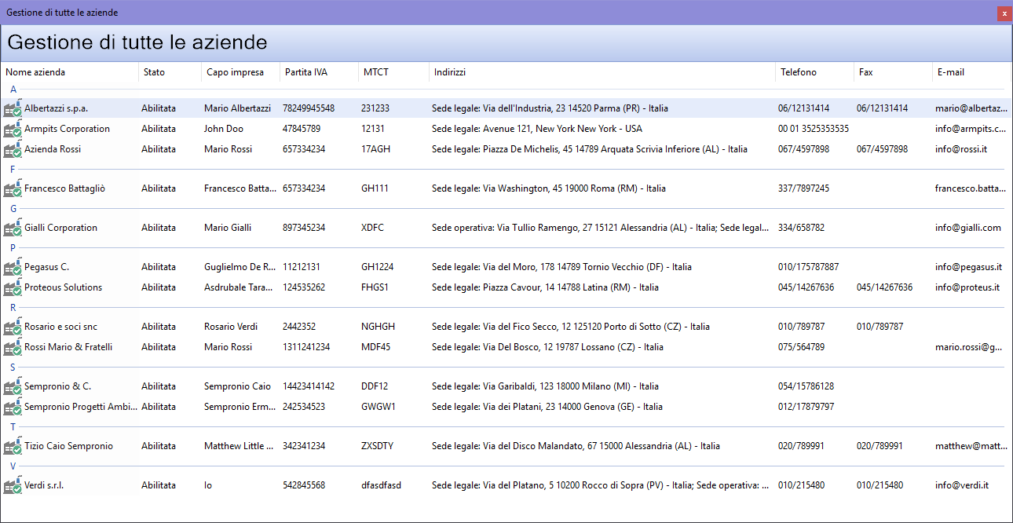
Task: Select the Tizio Caio Sempronio row
Action: (x=68, y=446)
